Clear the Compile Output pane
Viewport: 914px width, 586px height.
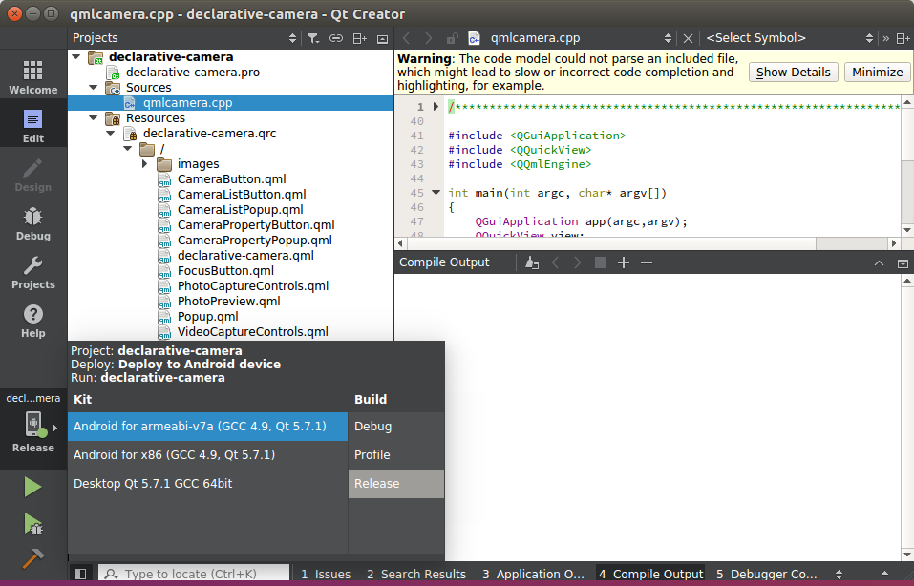point(532,262)
